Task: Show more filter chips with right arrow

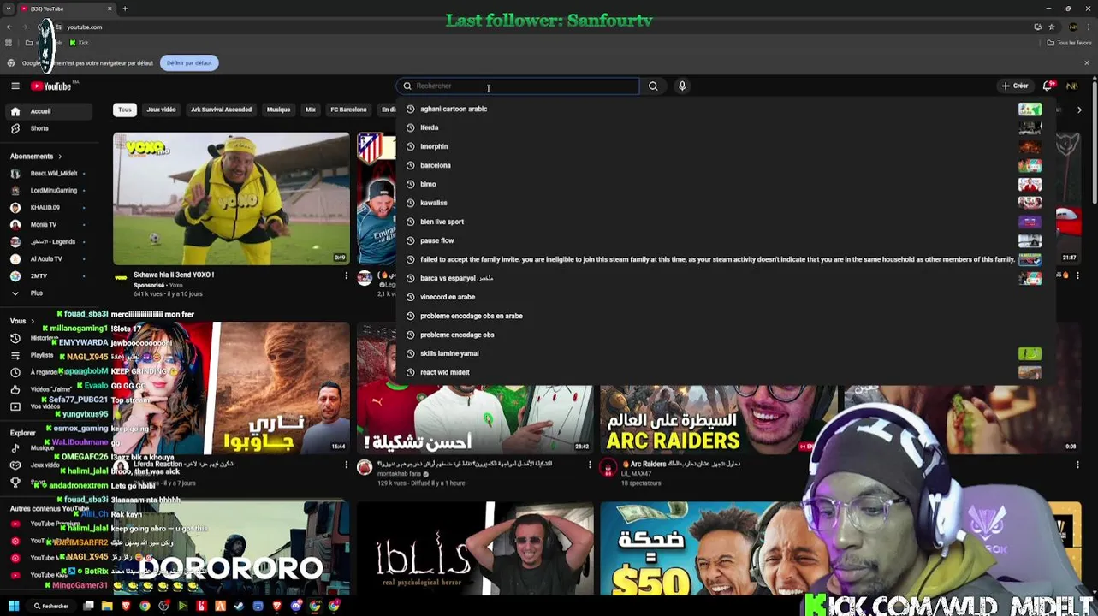Action: tap(1079, 110)
